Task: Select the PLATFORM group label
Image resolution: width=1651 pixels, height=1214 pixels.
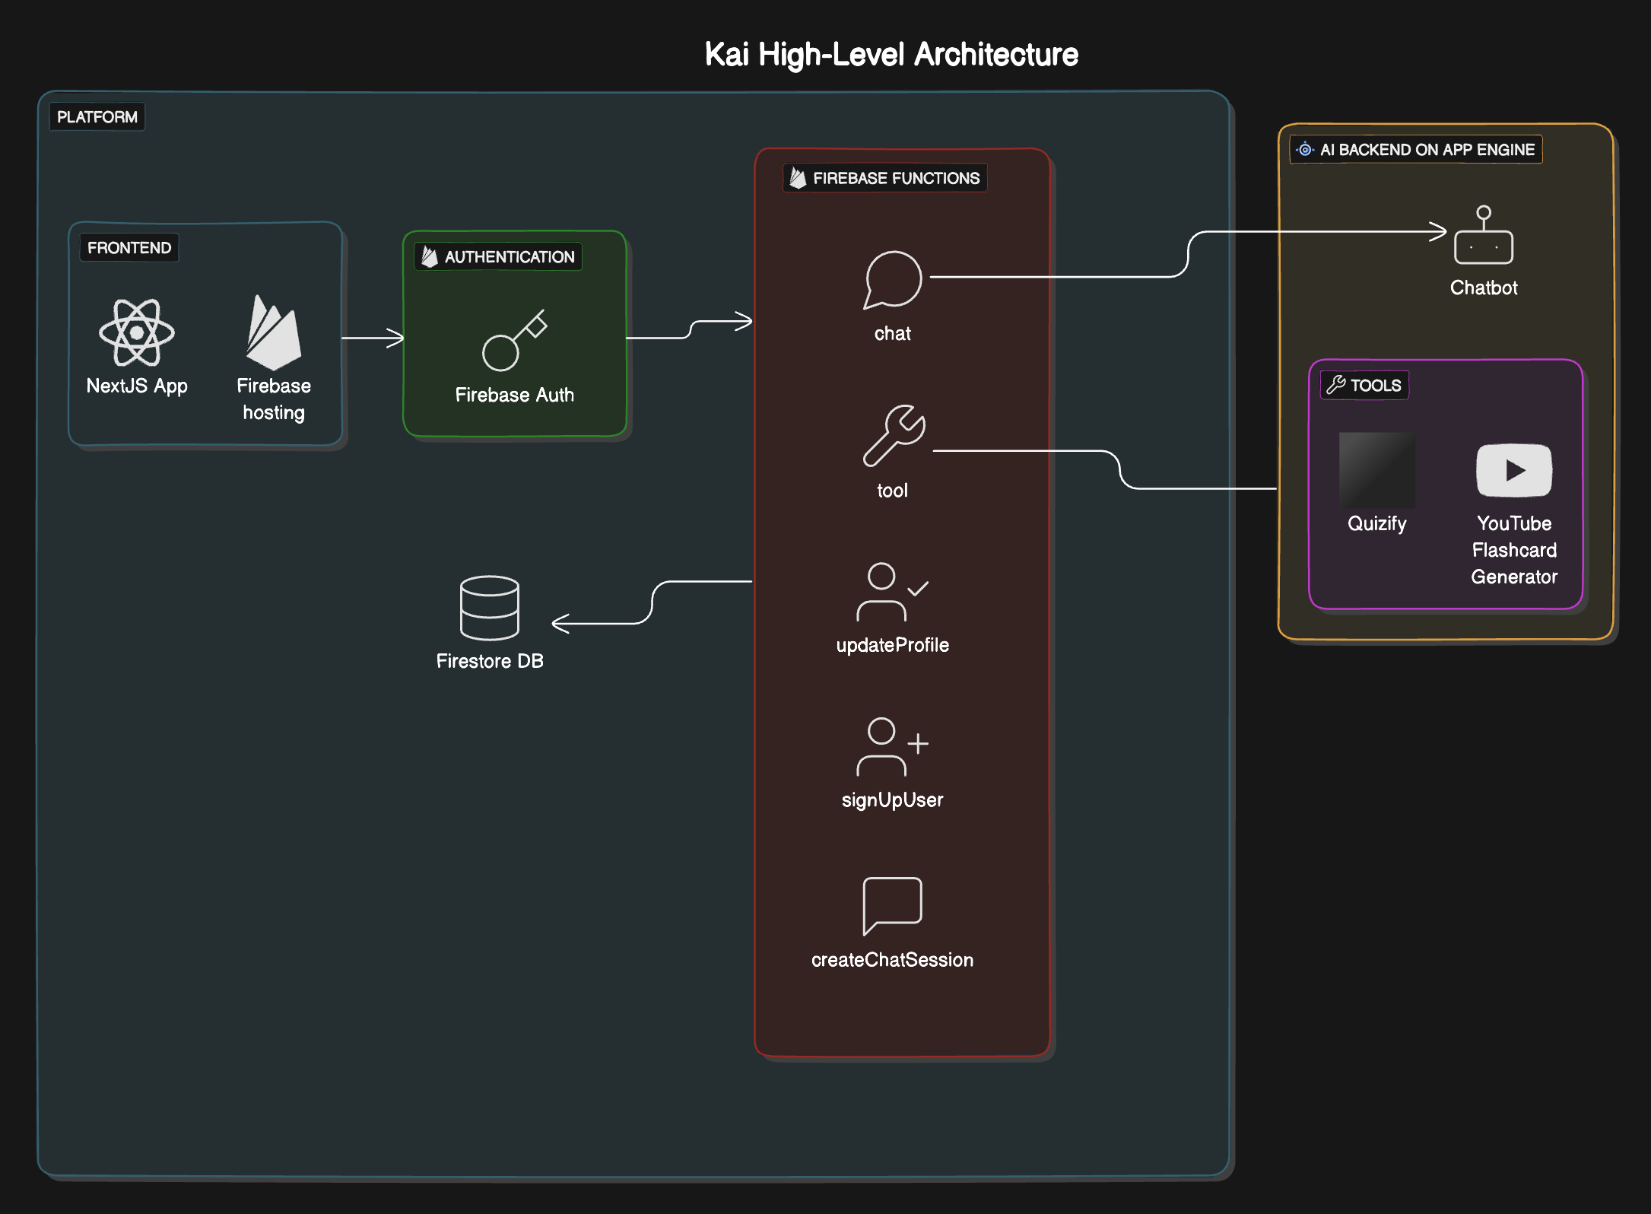Action: tap(97, 117)
